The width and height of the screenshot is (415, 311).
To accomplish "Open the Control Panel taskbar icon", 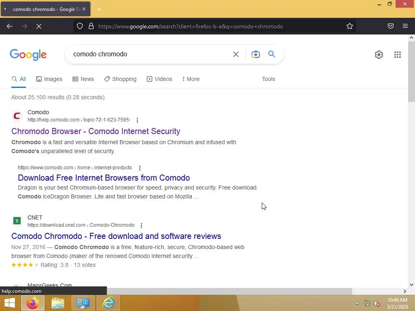I will [x=83, y=303].
